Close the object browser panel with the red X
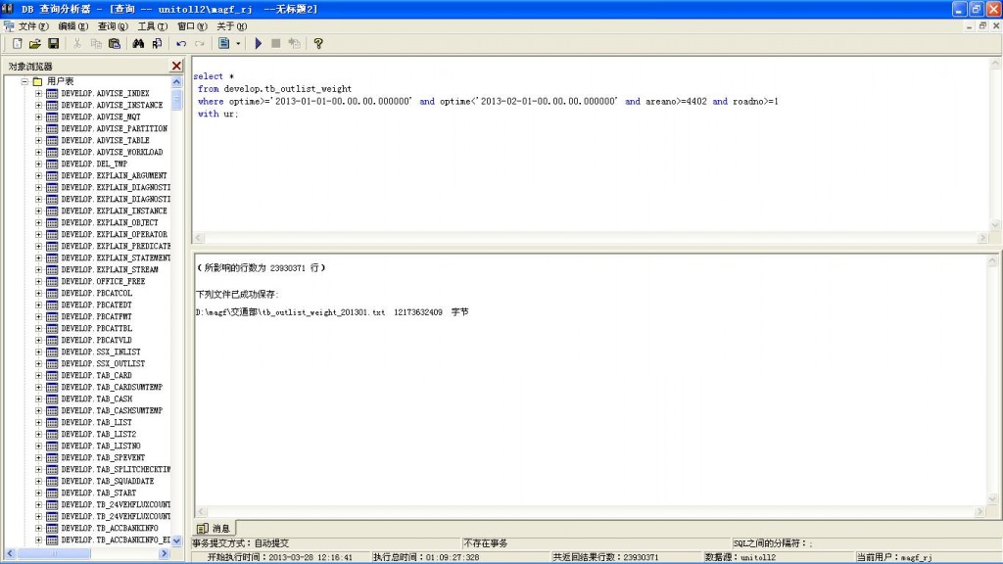This screenshot has width=1003, height=564. (176, 66)
